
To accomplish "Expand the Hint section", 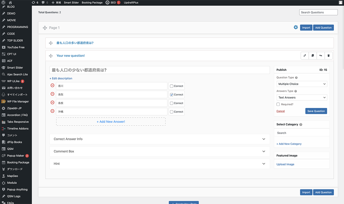I will pos(159,164).
